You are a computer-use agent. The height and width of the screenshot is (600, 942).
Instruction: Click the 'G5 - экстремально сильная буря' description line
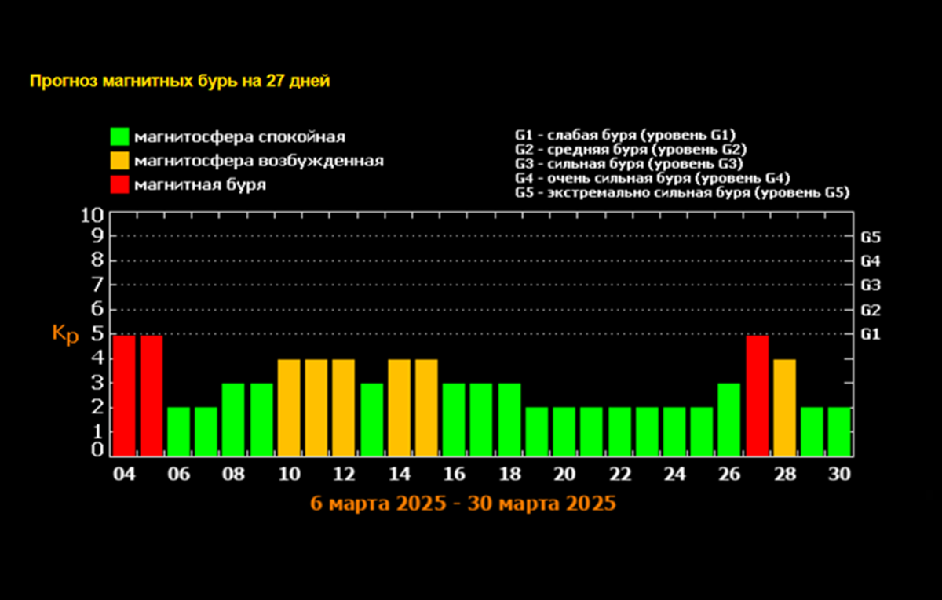682,193
